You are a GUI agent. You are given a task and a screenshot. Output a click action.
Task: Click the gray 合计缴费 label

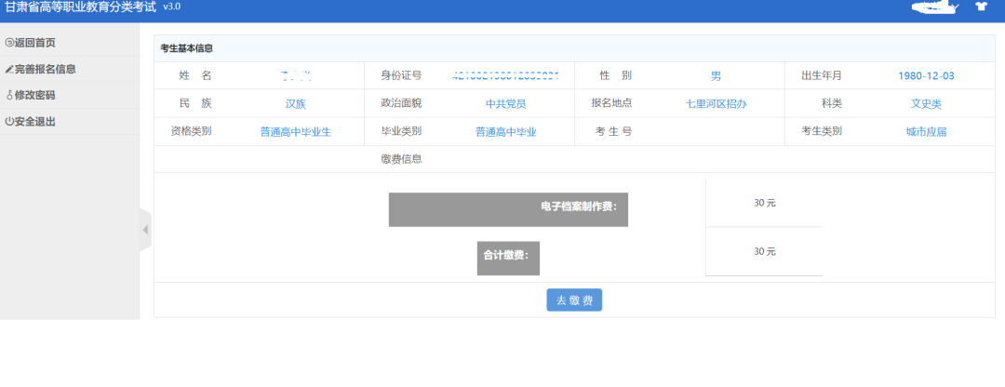(508, 258)
